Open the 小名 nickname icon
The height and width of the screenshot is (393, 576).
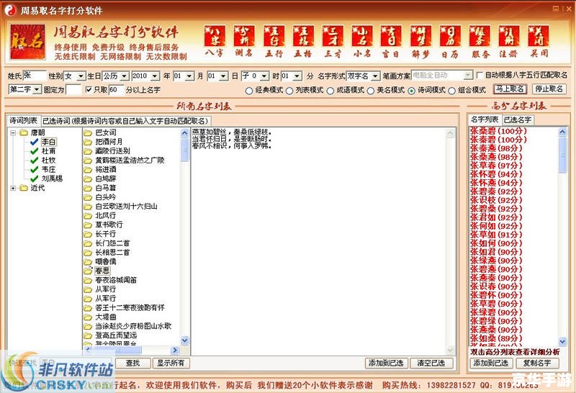(x=362, y=41)
